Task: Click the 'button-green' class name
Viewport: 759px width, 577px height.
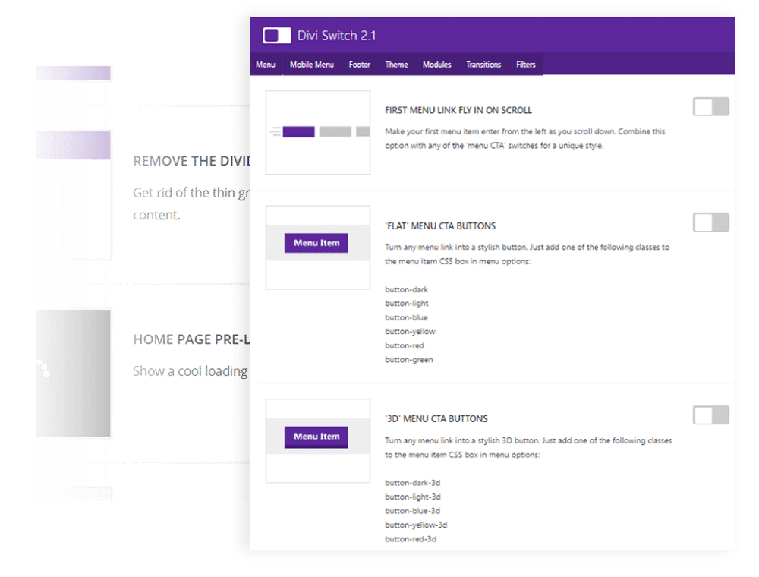Action: [409, 360]
